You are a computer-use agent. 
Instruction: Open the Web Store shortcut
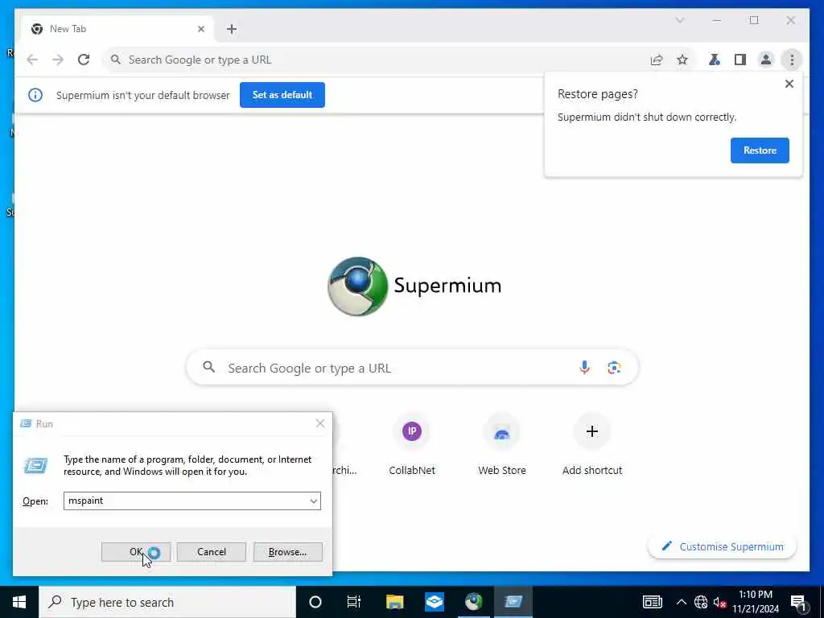point(502,444)
